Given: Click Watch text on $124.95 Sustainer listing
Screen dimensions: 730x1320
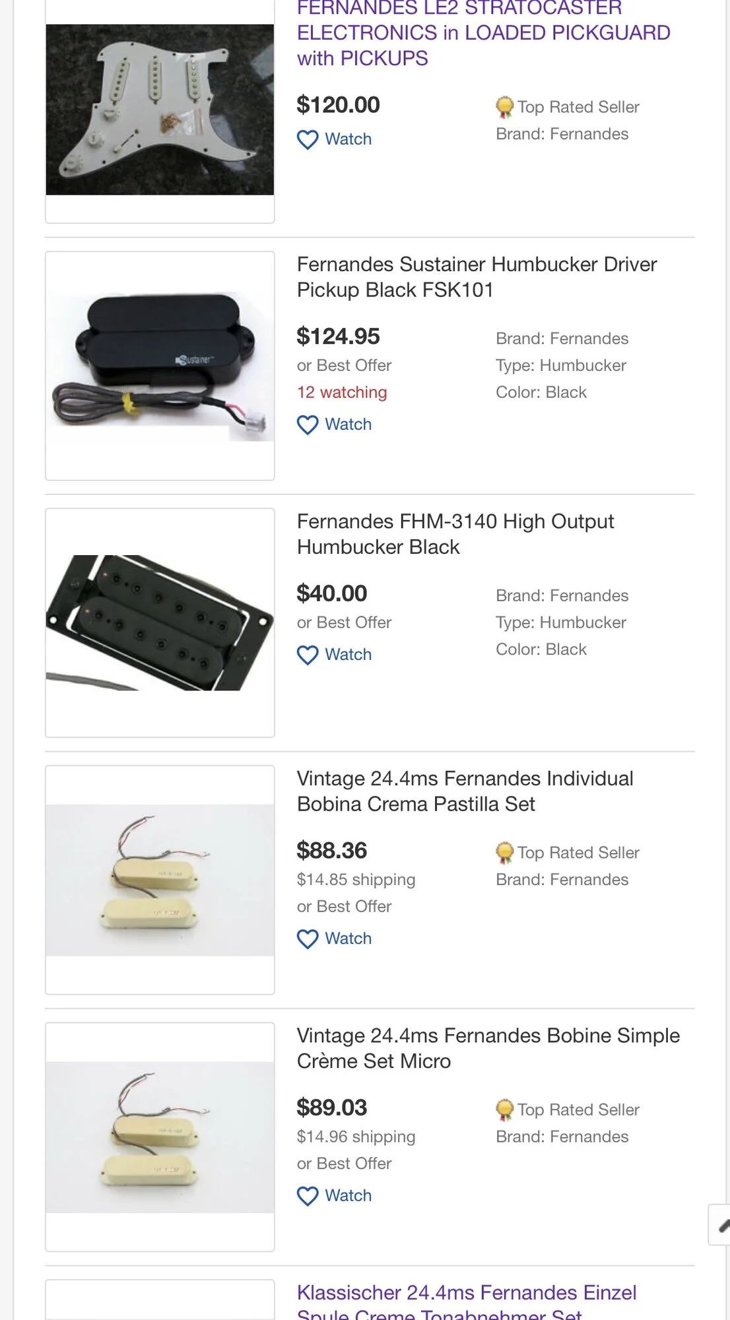Looking at the screenshot, I should 348,424.
